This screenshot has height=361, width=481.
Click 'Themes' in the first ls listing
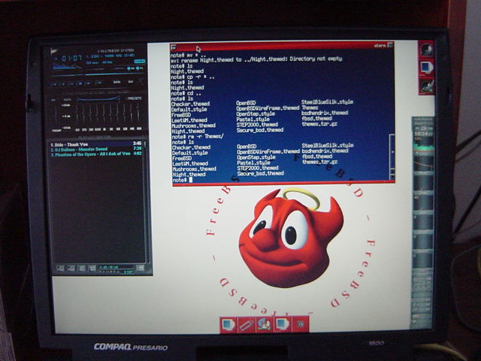click(x=310, y=108)
